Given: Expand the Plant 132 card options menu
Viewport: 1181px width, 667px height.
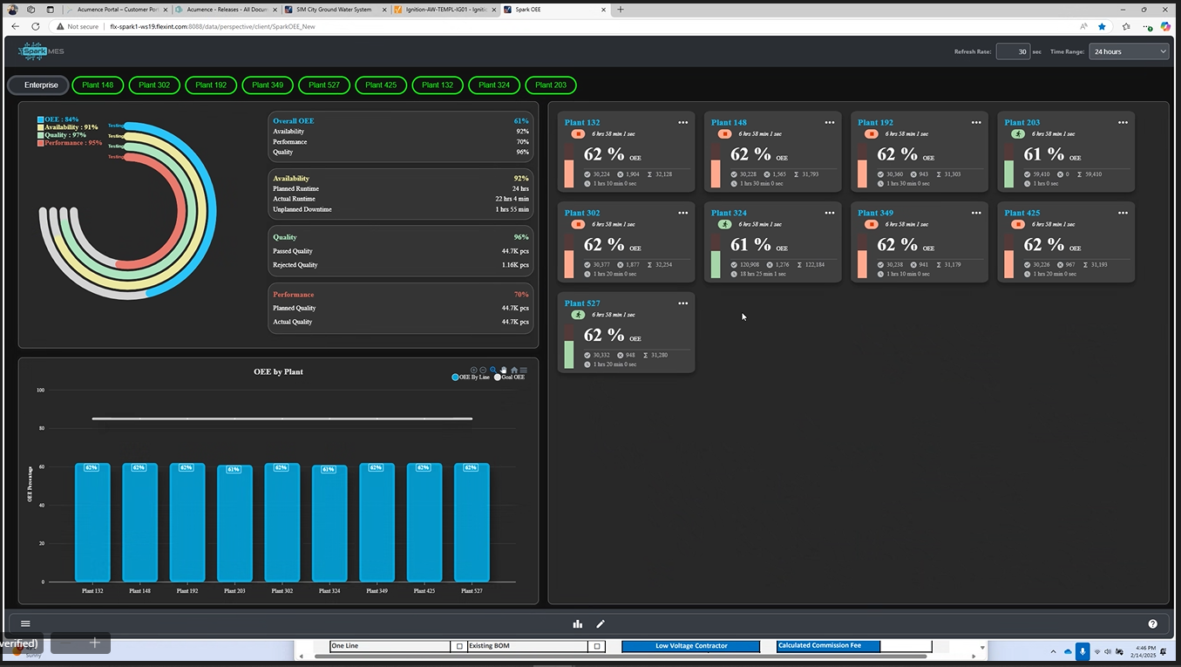Looking at the screenshot, I should 683,123.
